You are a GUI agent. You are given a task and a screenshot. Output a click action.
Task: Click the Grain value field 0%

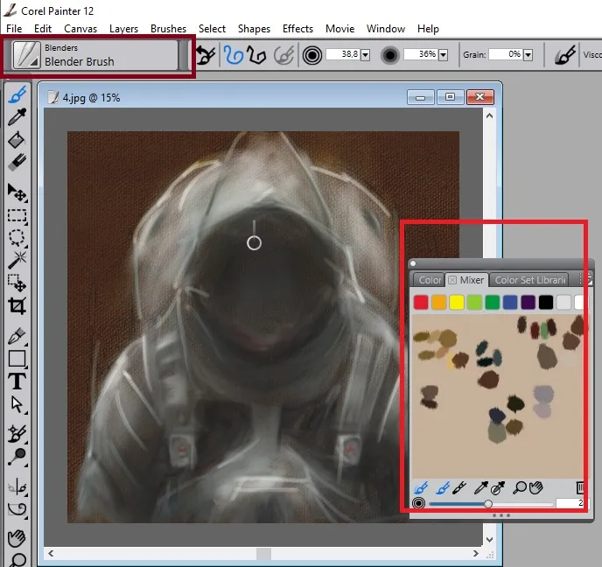[506, 54]
